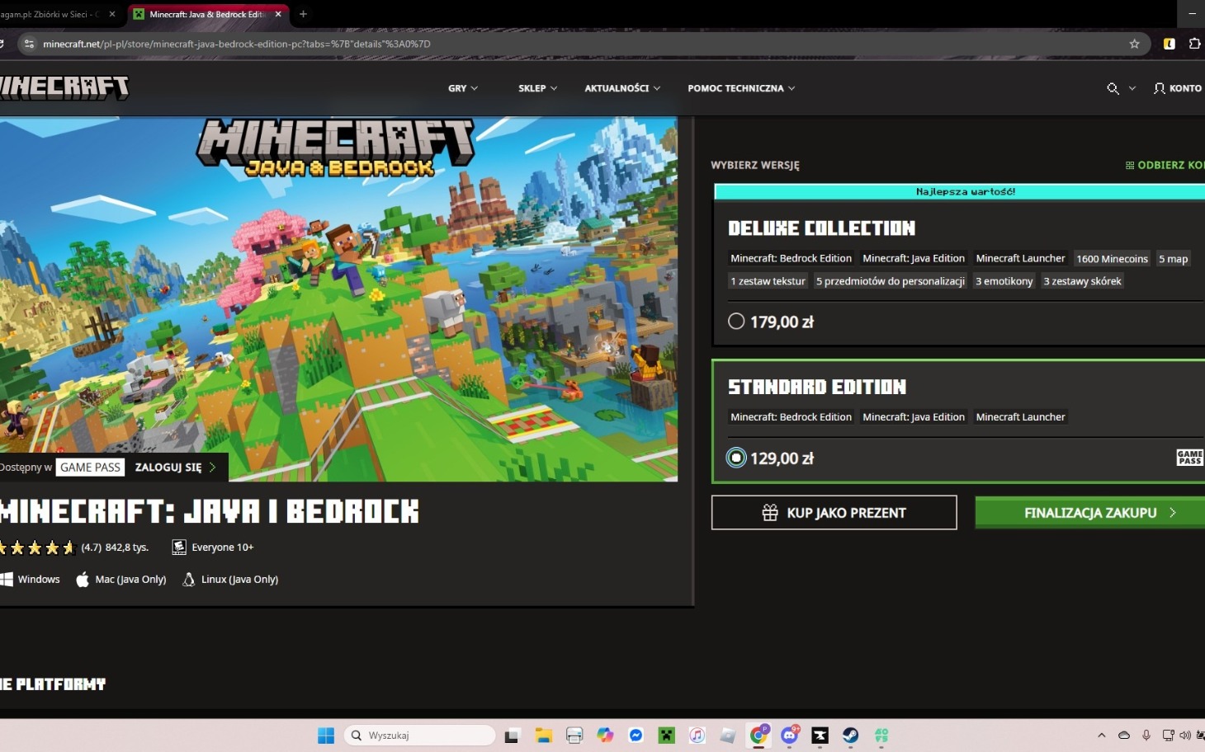This screenshot has width=1205, height=752.
Task: View site information icon in address bar
Action: tap(29, 44)
